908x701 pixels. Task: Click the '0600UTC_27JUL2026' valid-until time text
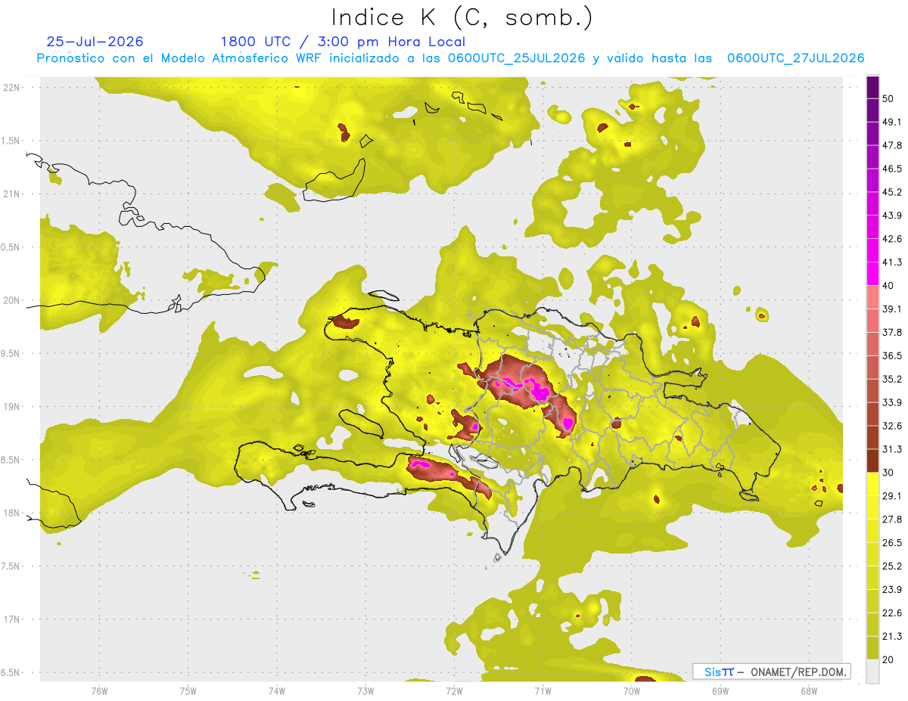point(796,58)
